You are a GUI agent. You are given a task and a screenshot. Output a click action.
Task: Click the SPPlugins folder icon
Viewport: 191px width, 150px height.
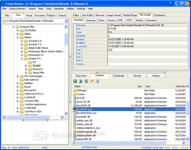point(74,91)
